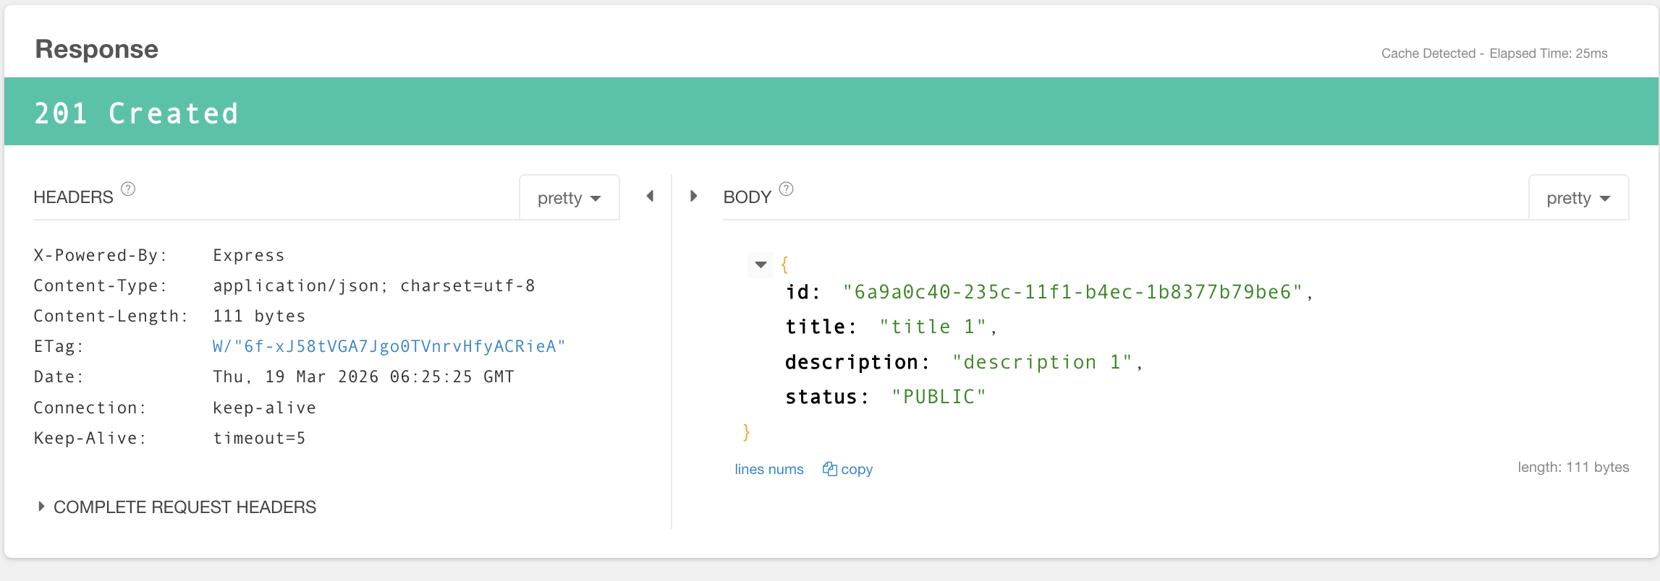Toggle line numbers with lines nums
1660x581 pixels.
768,469
